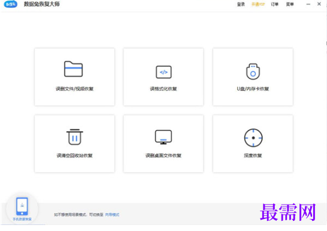Minimize the application window
The width and height of the screenshot is (327, 231).
[x=308, y=4]
